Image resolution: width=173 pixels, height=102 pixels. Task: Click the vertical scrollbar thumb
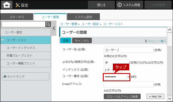click(170, 40)
